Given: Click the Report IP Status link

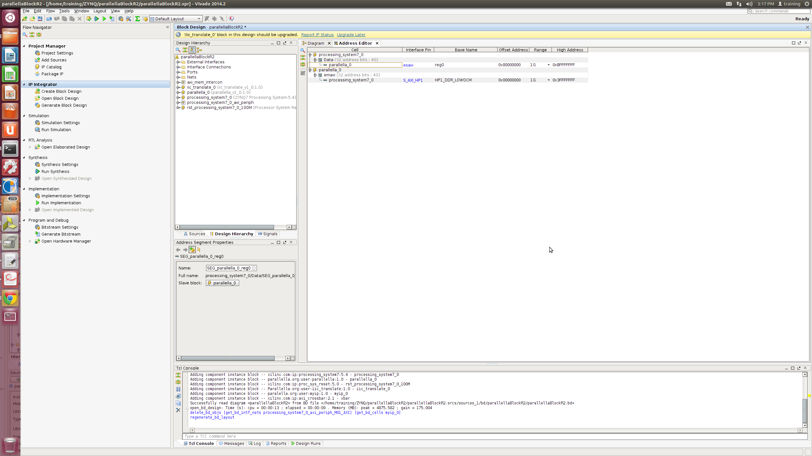Looking at the screenshot, I should tap(317, 35).
